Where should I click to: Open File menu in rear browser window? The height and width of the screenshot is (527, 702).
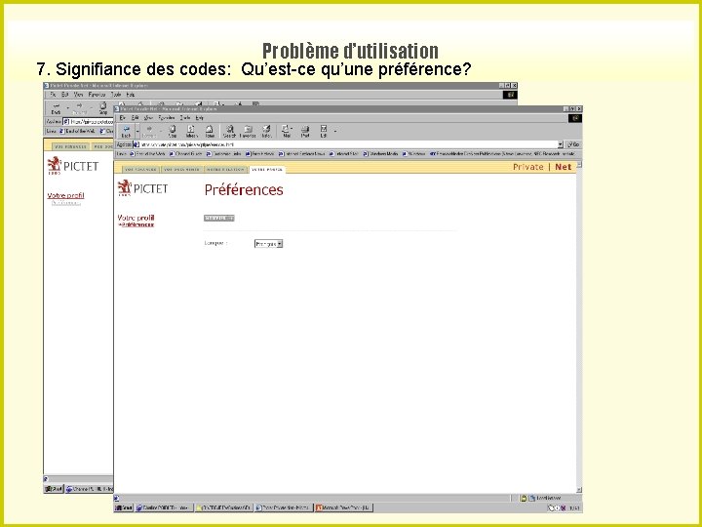pyautogui.click(x=53, y=95)
